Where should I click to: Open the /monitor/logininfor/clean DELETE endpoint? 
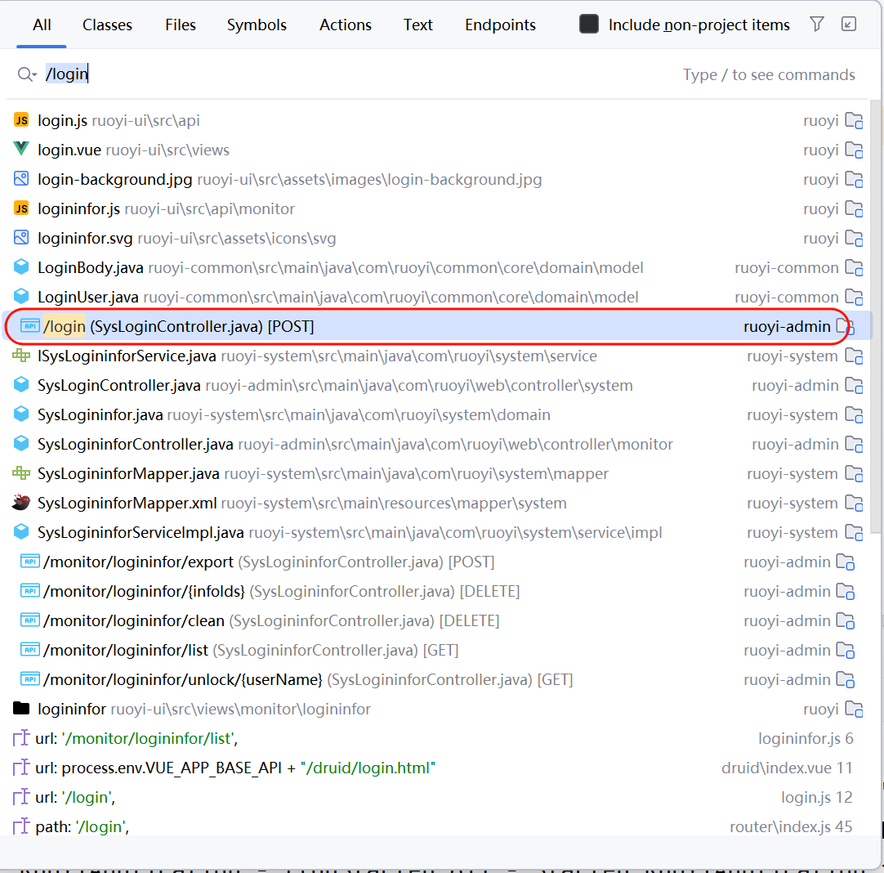coord(133,621)
